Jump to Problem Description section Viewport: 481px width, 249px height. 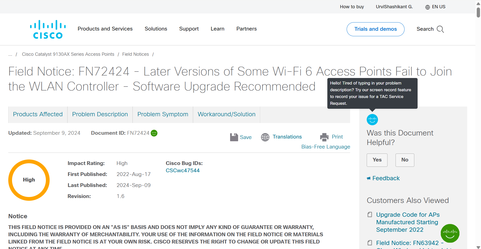click(x=100, y=114)
